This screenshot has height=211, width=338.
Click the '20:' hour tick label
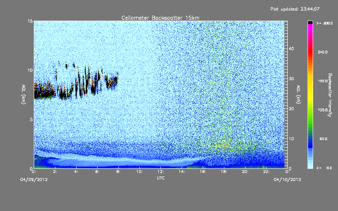click(x=245, y=172)
